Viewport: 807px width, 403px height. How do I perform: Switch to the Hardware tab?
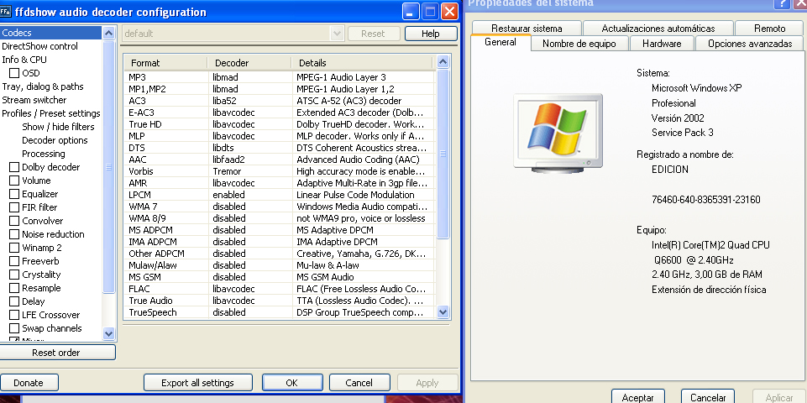click(x=662, y=44)
